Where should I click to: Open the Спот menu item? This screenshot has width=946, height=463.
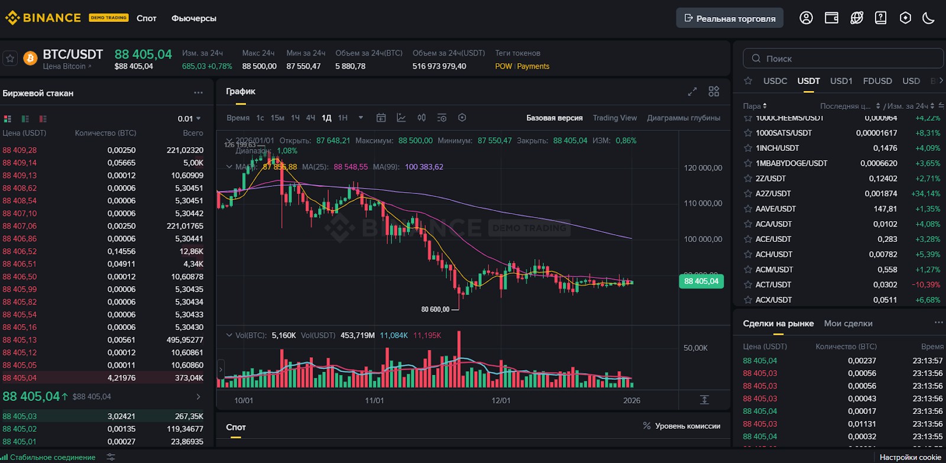click(147, 18)
